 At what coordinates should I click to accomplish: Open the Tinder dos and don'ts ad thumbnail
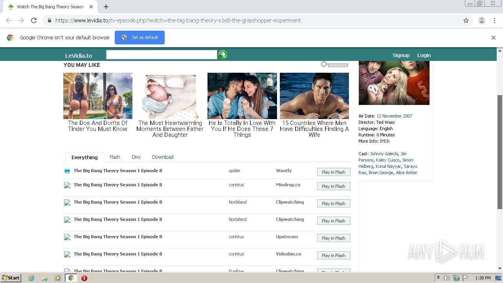tap(98, 96)
